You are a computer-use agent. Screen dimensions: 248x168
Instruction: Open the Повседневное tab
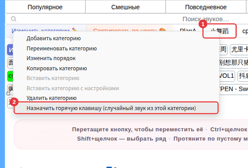point(206,7)
